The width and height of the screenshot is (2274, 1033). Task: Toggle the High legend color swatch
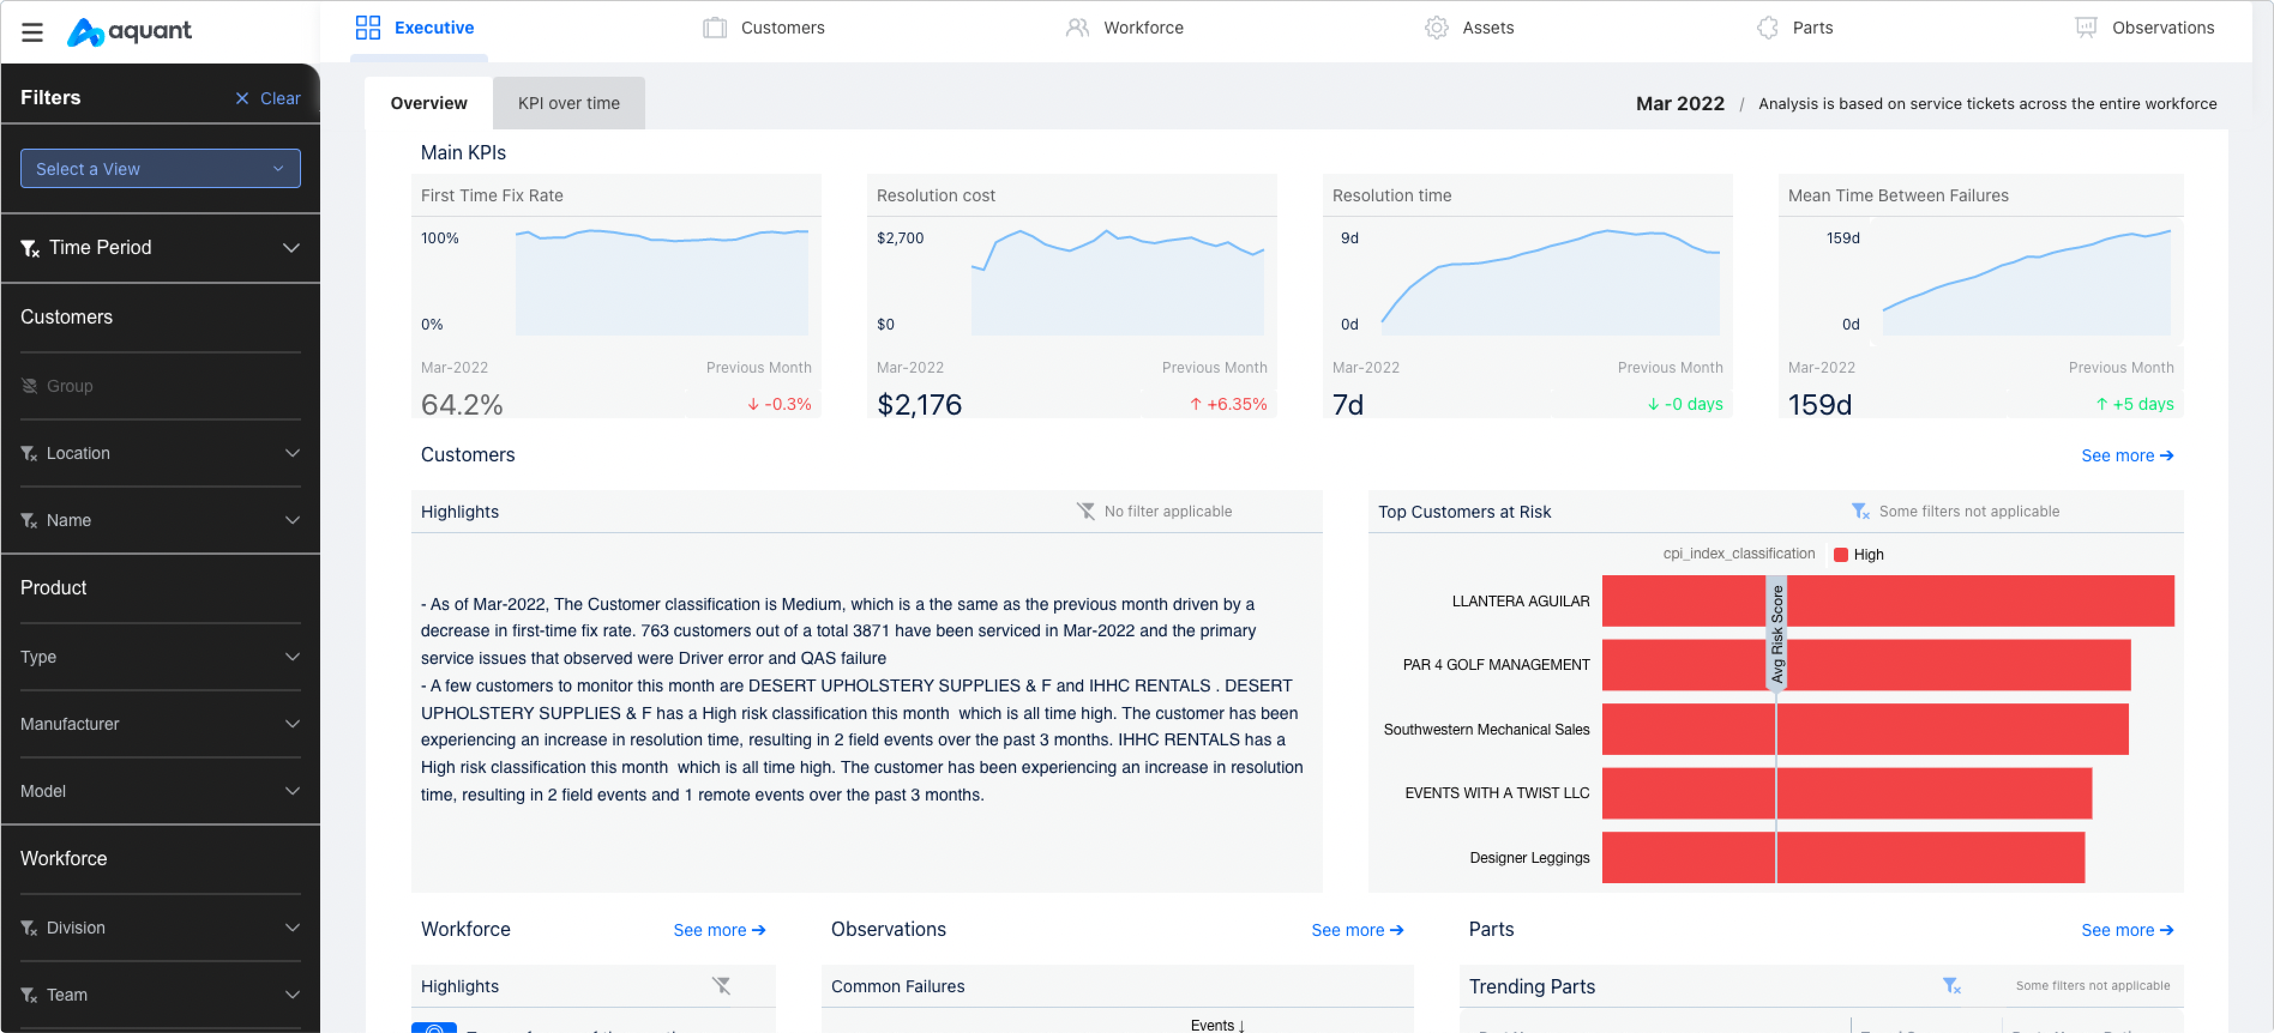[x=1840, y=555]
